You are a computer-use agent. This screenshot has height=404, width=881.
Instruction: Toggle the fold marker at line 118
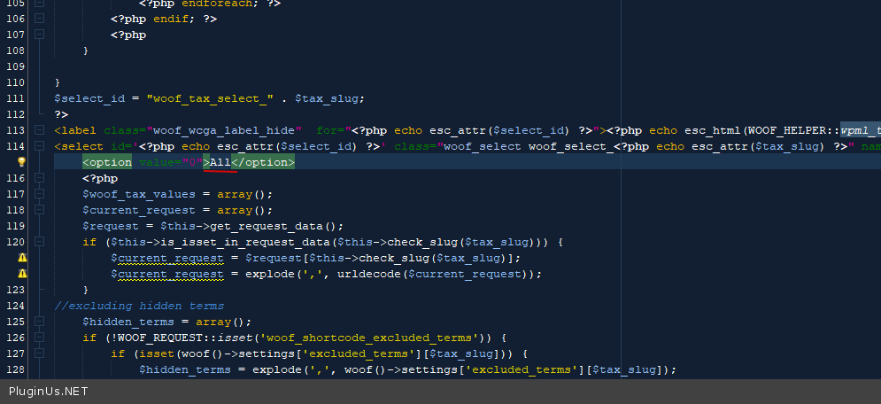pos(39,210)
